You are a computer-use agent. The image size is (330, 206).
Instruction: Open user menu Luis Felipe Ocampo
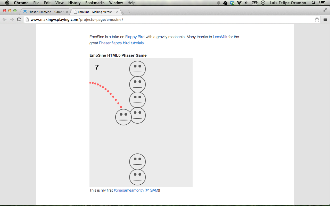(x=288, y=3)
